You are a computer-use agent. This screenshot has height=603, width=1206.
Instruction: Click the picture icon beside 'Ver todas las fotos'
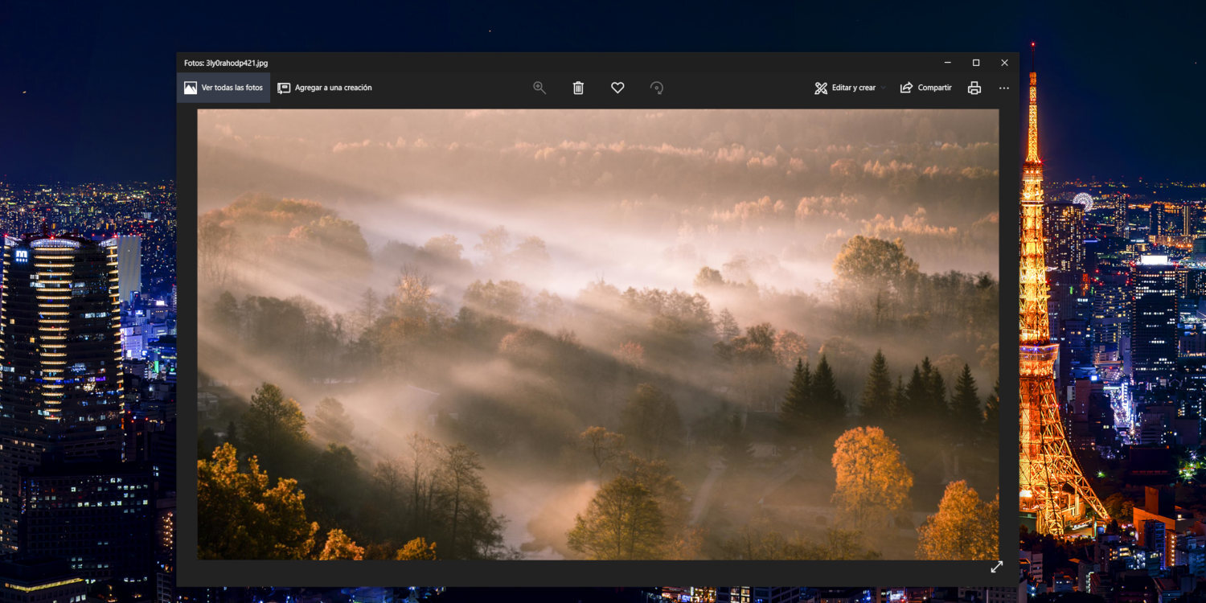(191, 88)
